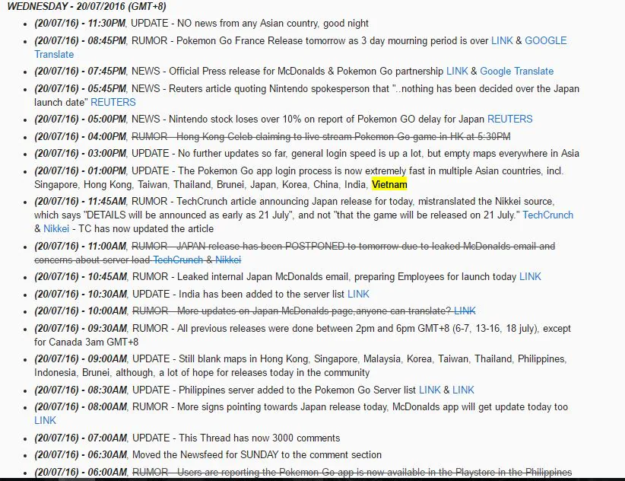Image resolution: width=625 pixels, height=481 pixels.
Task: Click the "(20/07/16) - 09:00AM" timestamp
Action: pos(81,358)
